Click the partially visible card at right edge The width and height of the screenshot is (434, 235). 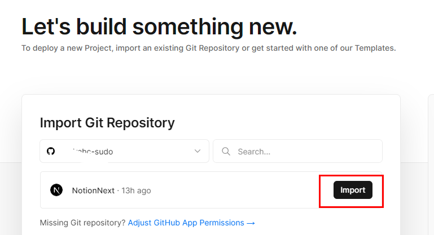click(x=431, y=163)
